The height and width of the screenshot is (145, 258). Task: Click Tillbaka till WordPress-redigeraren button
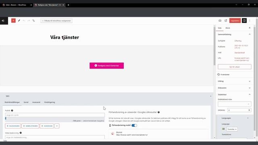tap(56, 21)
